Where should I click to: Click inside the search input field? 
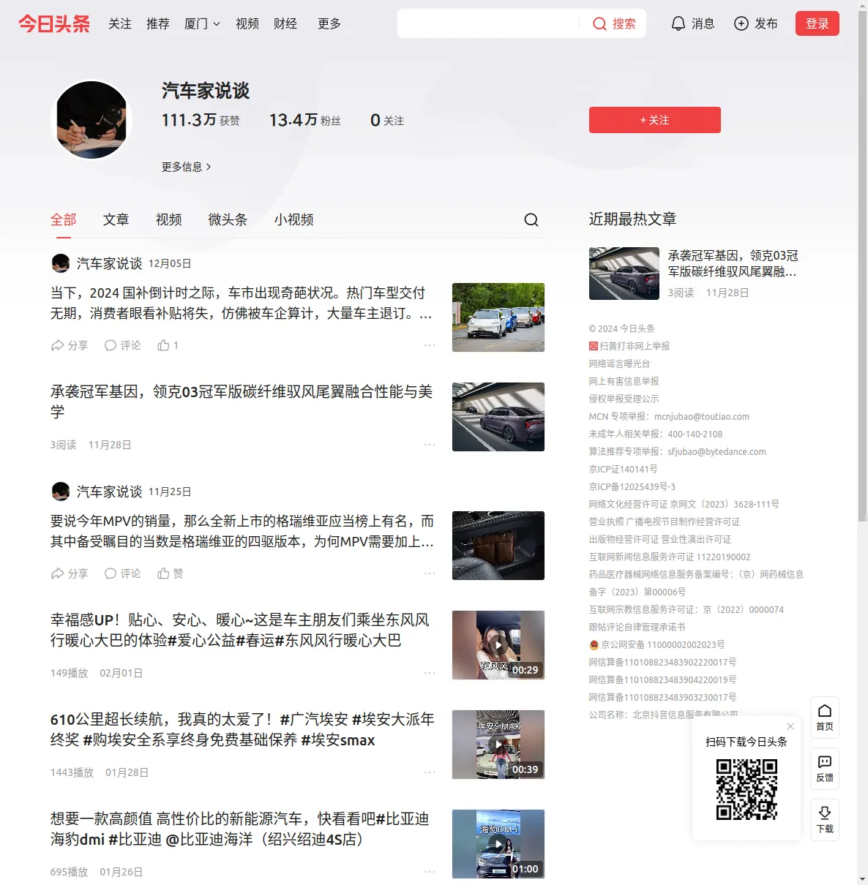coord(489,23)
